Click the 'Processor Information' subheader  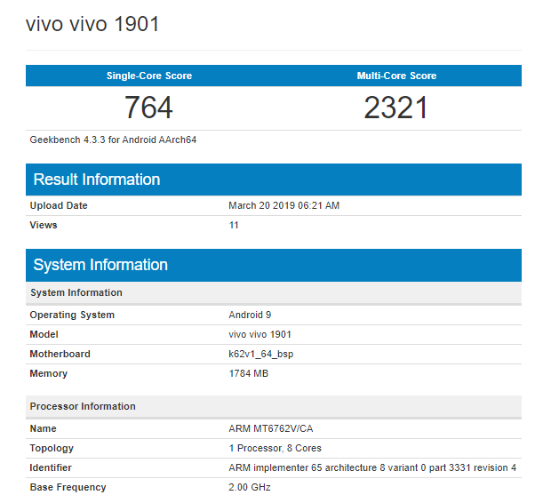click(x=274, y=406)
